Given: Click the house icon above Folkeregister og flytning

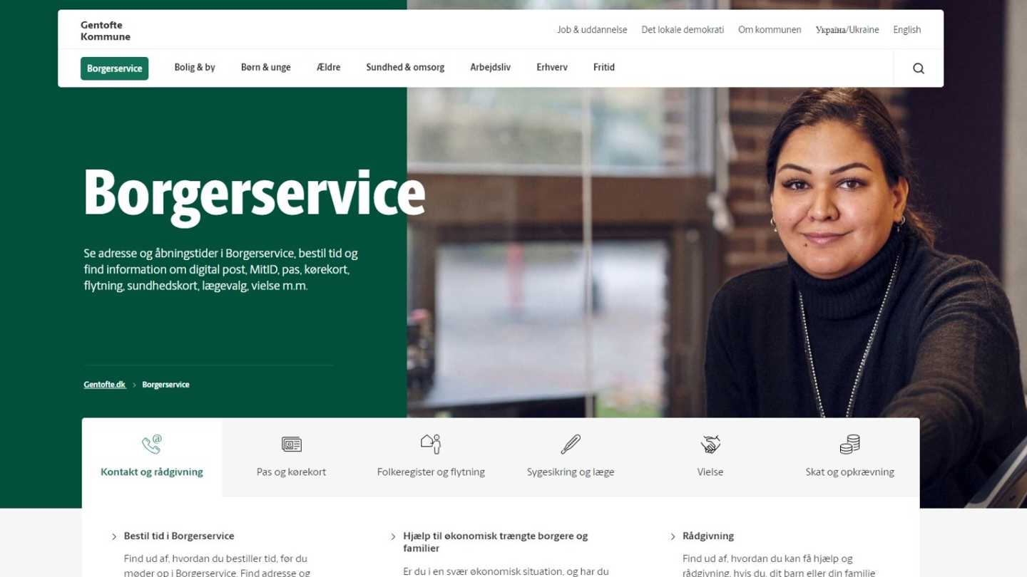Looking at the screenshot, I should [431, 445].
